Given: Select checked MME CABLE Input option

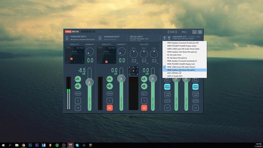Looking at the screenshot, I should coord(185,67).
